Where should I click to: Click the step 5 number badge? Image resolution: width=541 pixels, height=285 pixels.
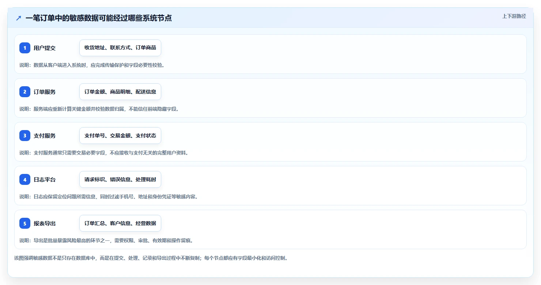25,223
